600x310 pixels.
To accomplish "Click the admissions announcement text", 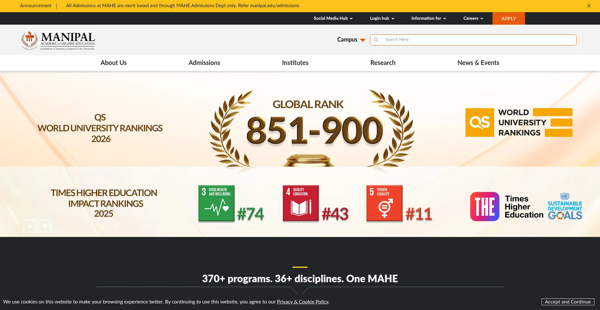I will pyautogui.click(x=182, y=6).
